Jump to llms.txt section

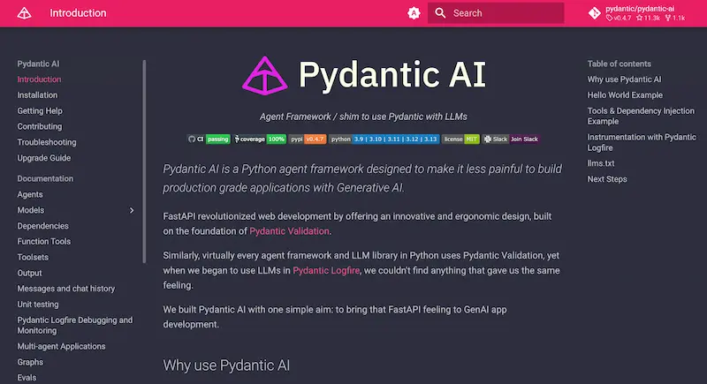601,163
